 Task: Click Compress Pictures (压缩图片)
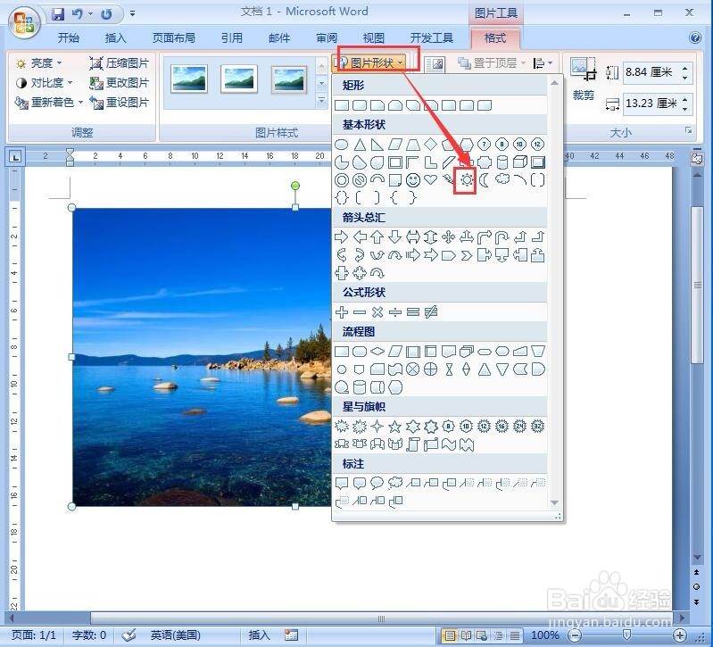120,63
